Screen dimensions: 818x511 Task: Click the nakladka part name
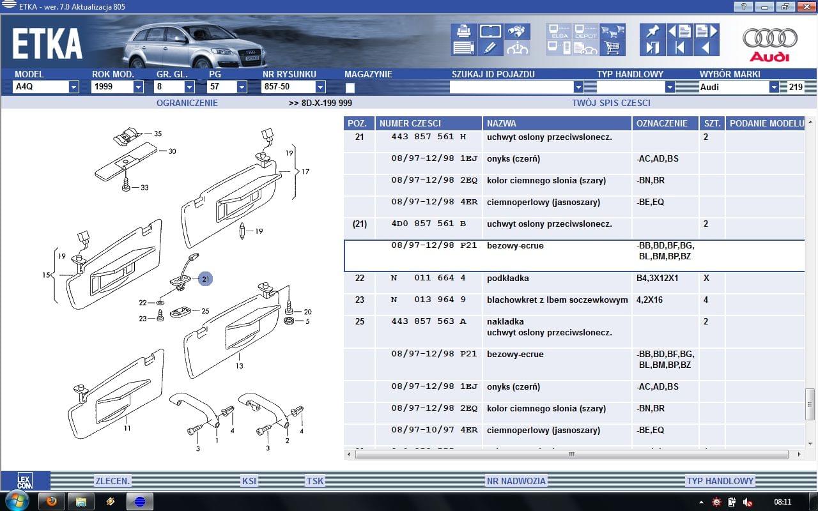[505, 321]
